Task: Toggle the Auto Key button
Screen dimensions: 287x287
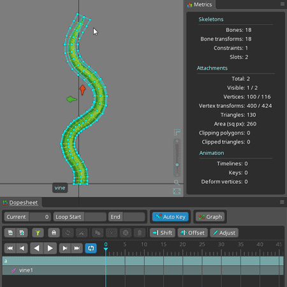Action: 170,217
